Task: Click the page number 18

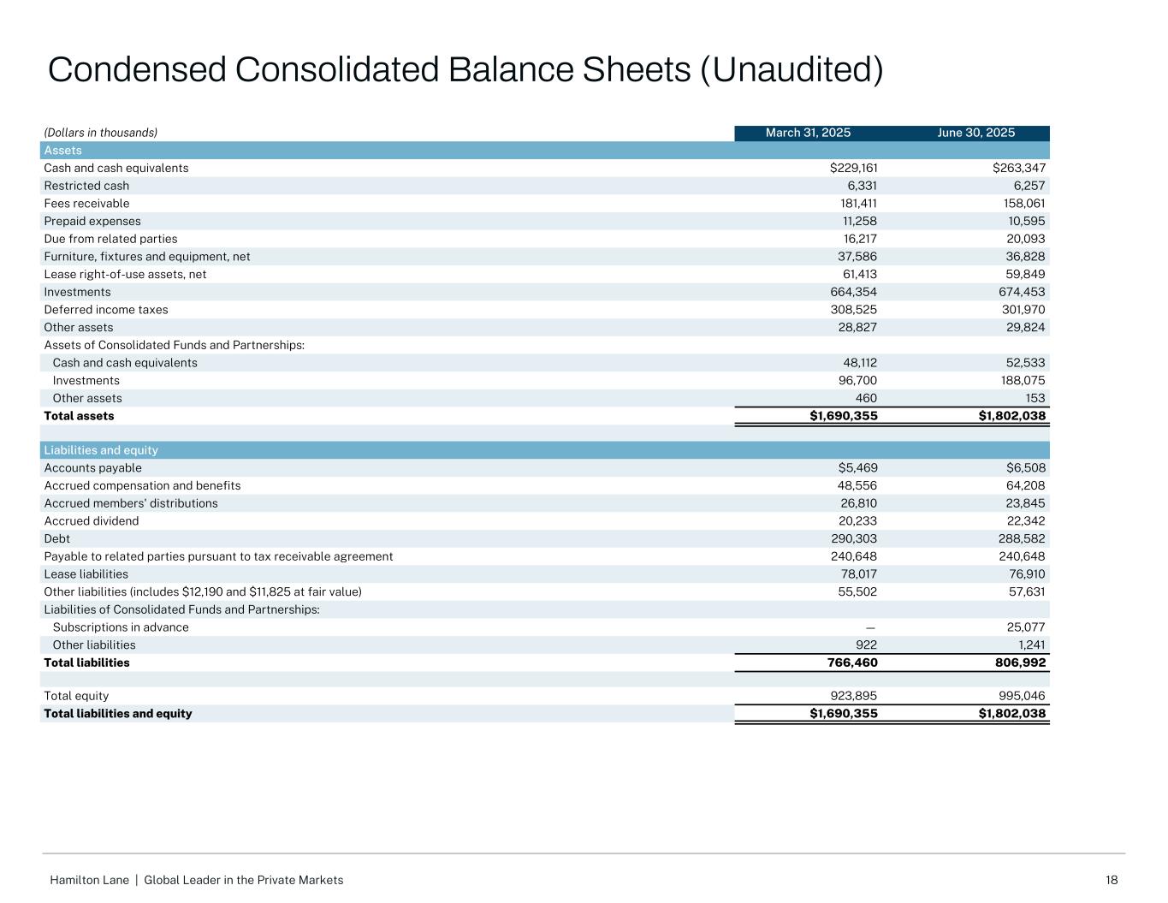Action: (1112, 880)
